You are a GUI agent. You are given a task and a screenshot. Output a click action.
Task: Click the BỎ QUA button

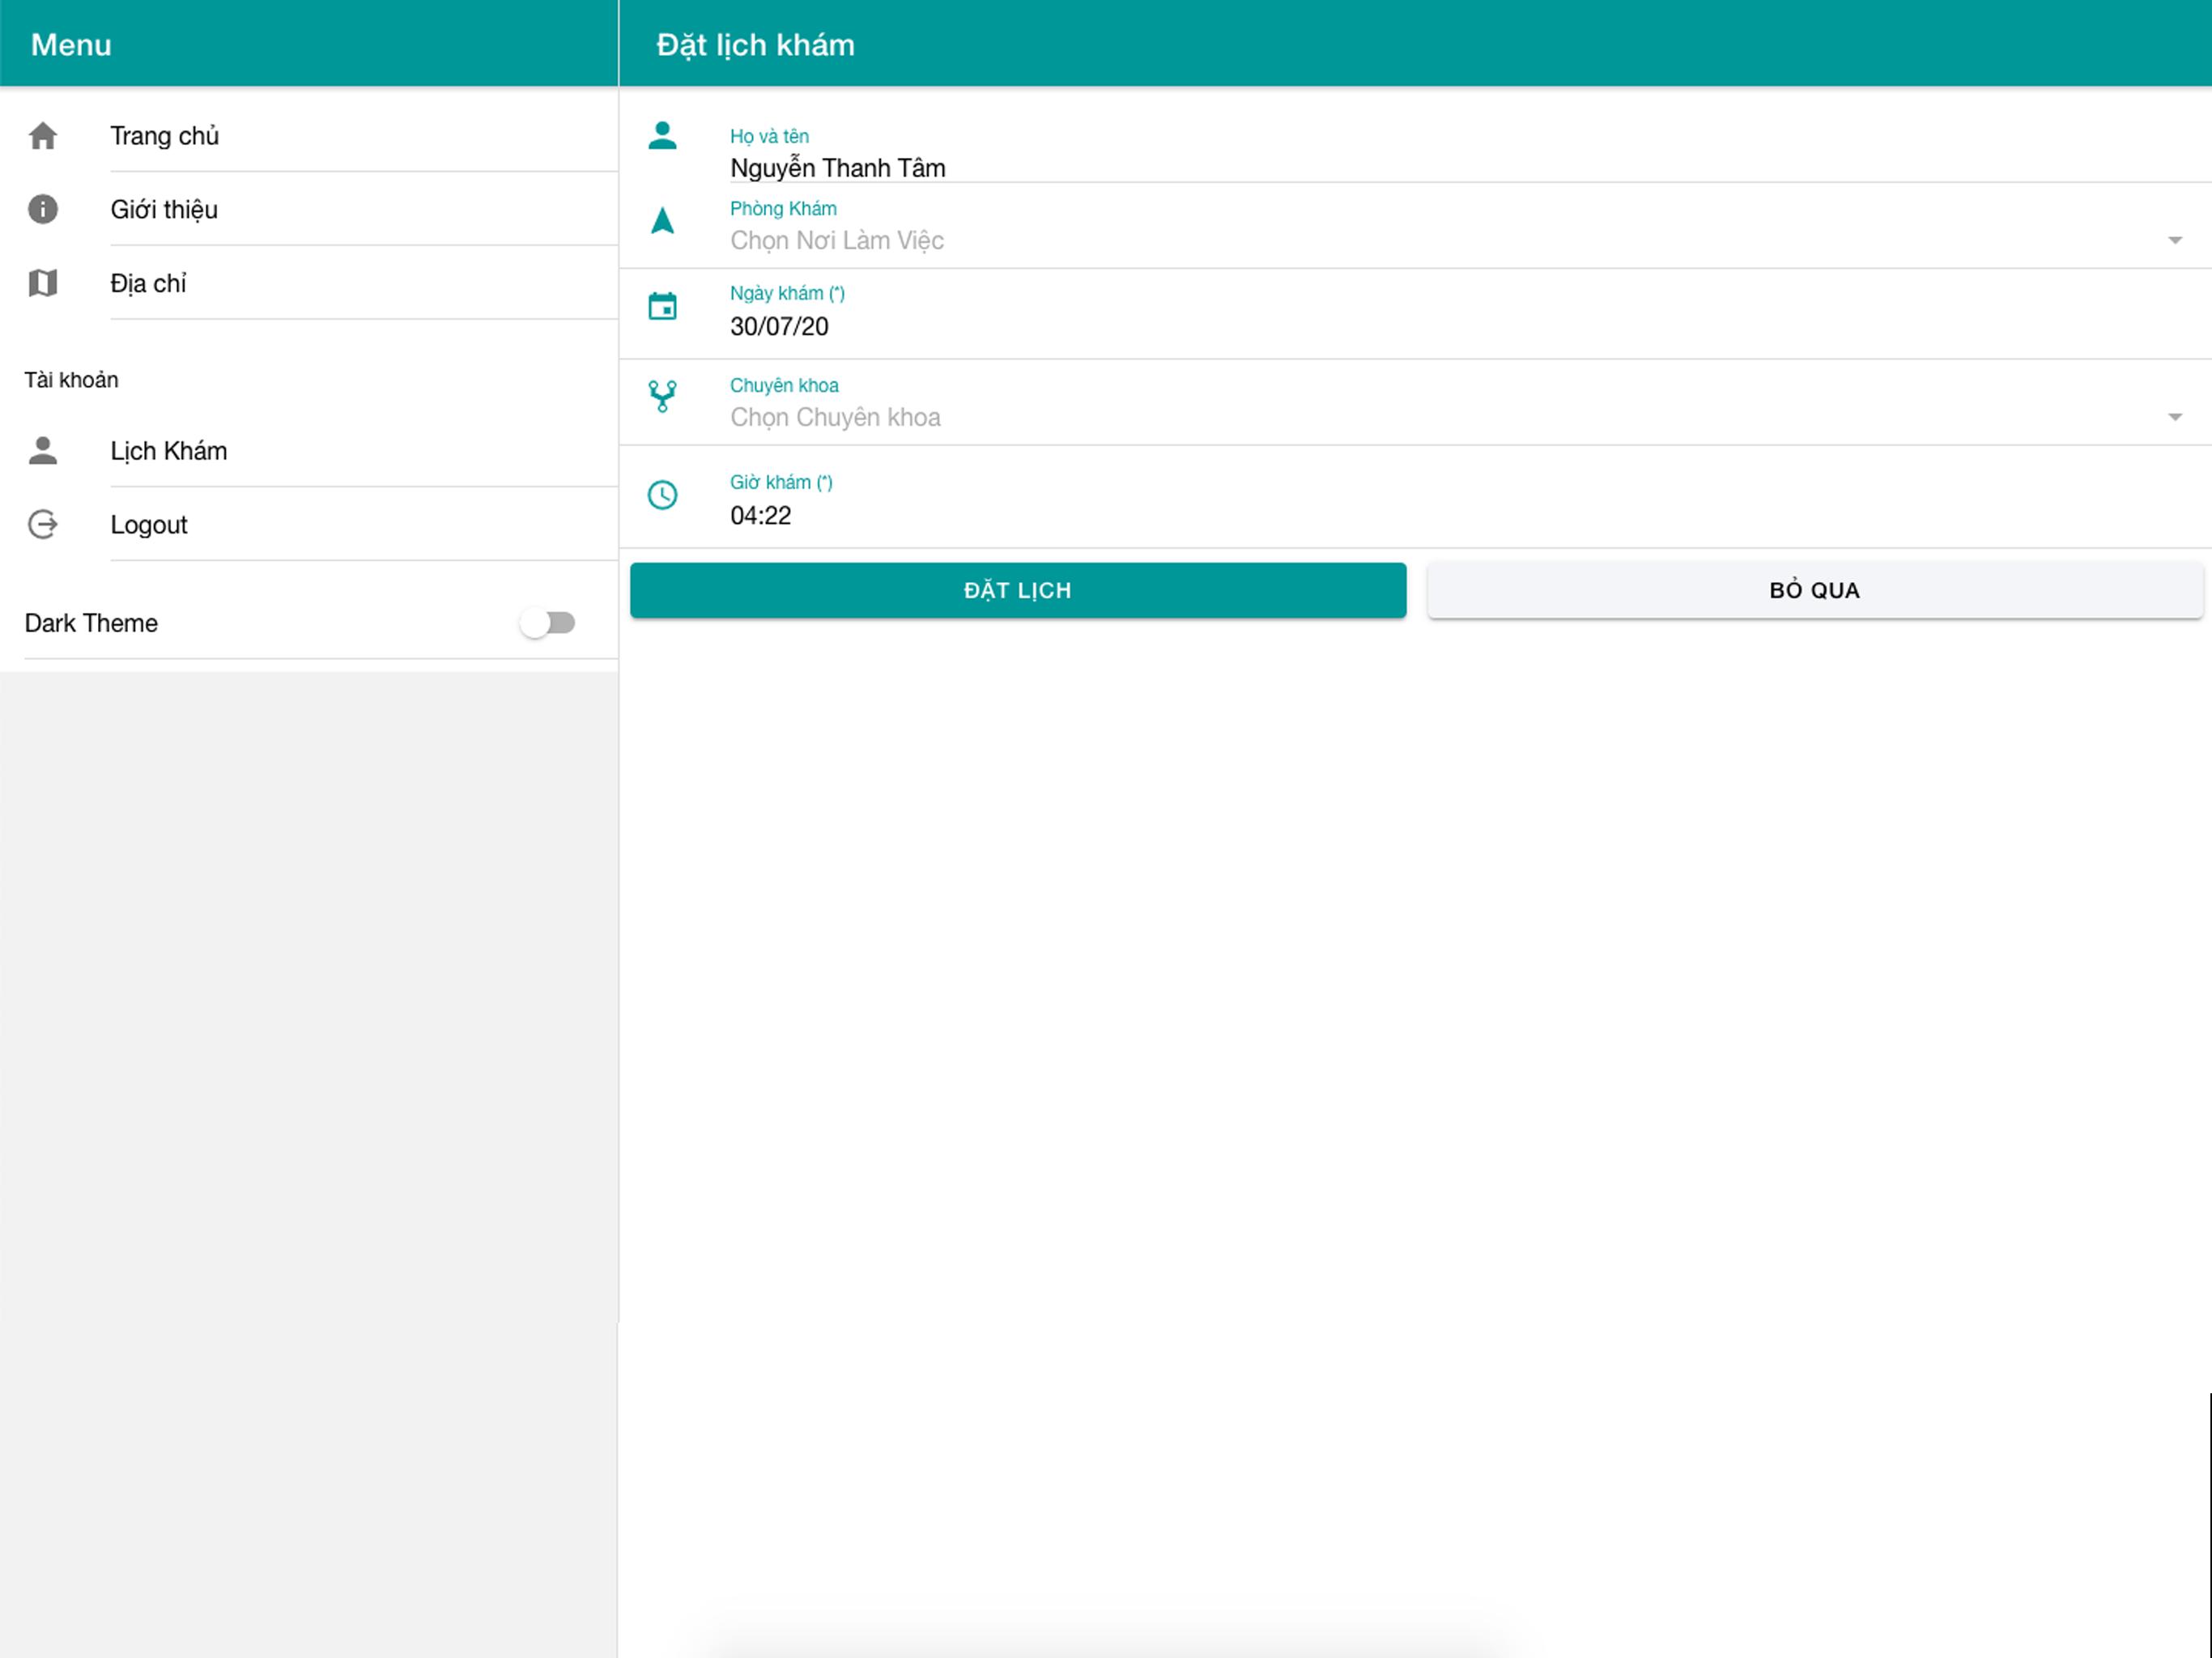(x=1815, y=590)
